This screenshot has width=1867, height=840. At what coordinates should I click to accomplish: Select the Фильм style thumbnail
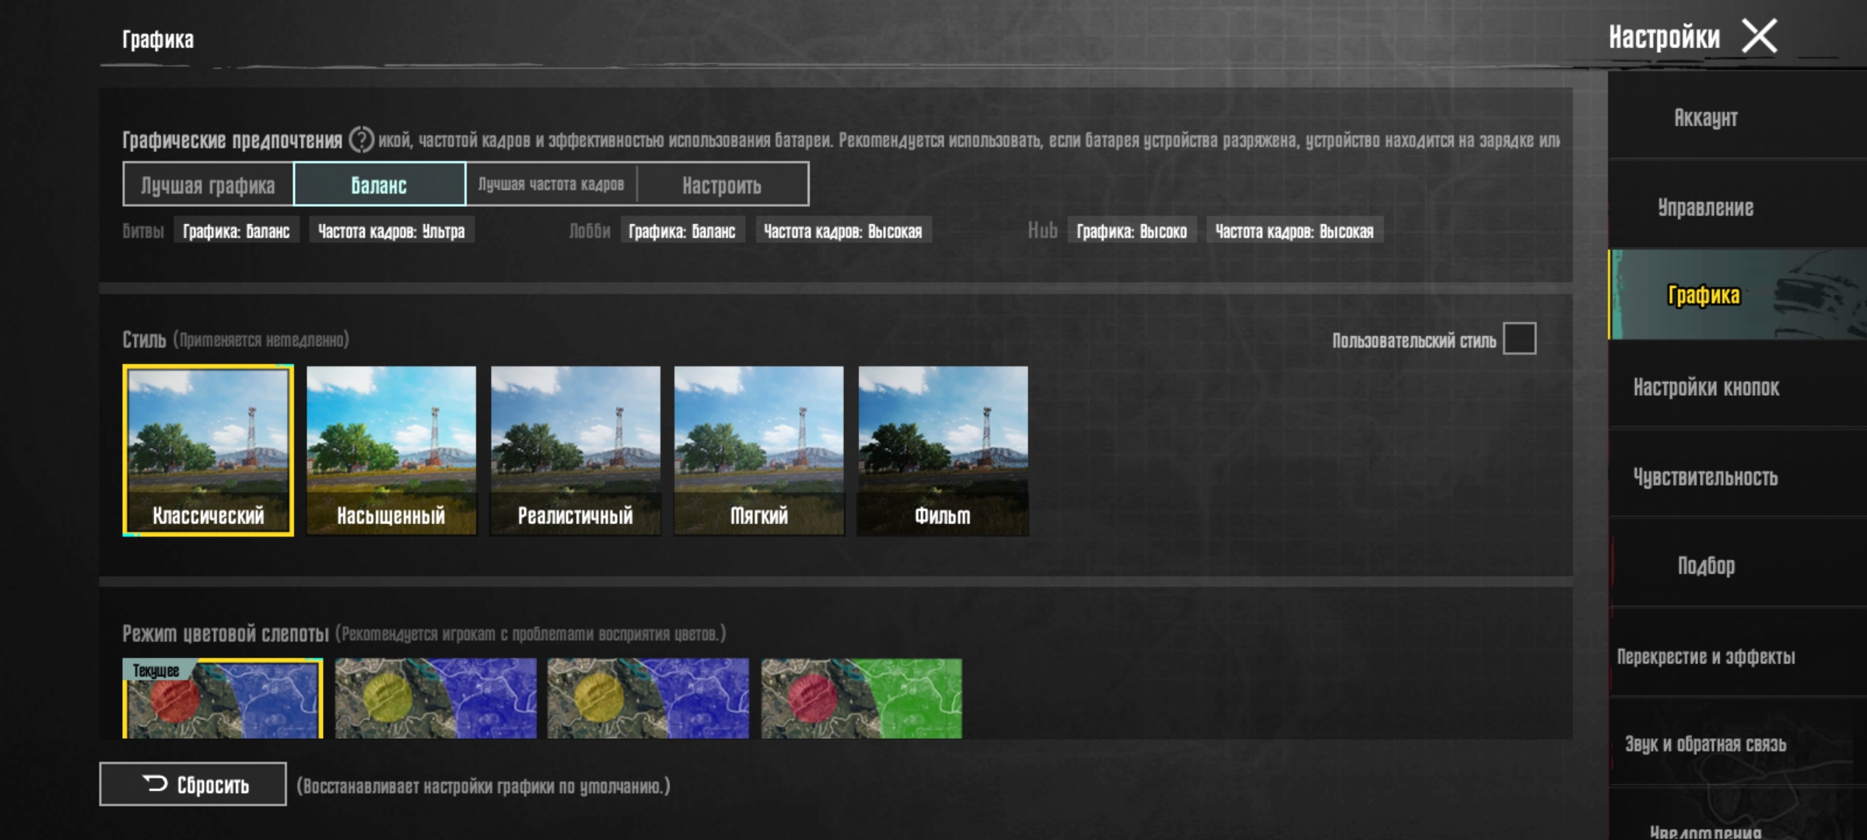point(943,451)
